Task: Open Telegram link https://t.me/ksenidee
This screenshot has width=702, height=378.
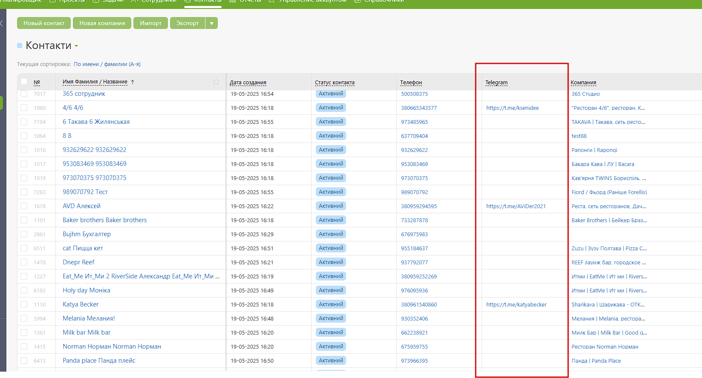Action: pos(512,108)
